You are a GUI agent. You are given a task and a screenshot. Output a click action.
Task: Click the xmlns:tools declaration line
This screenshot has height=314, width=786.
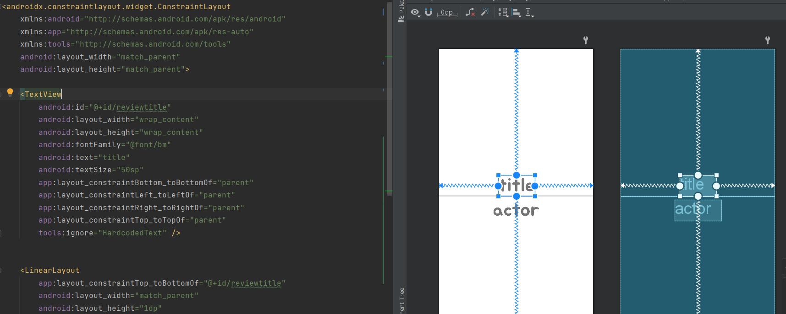pos(125,44)
